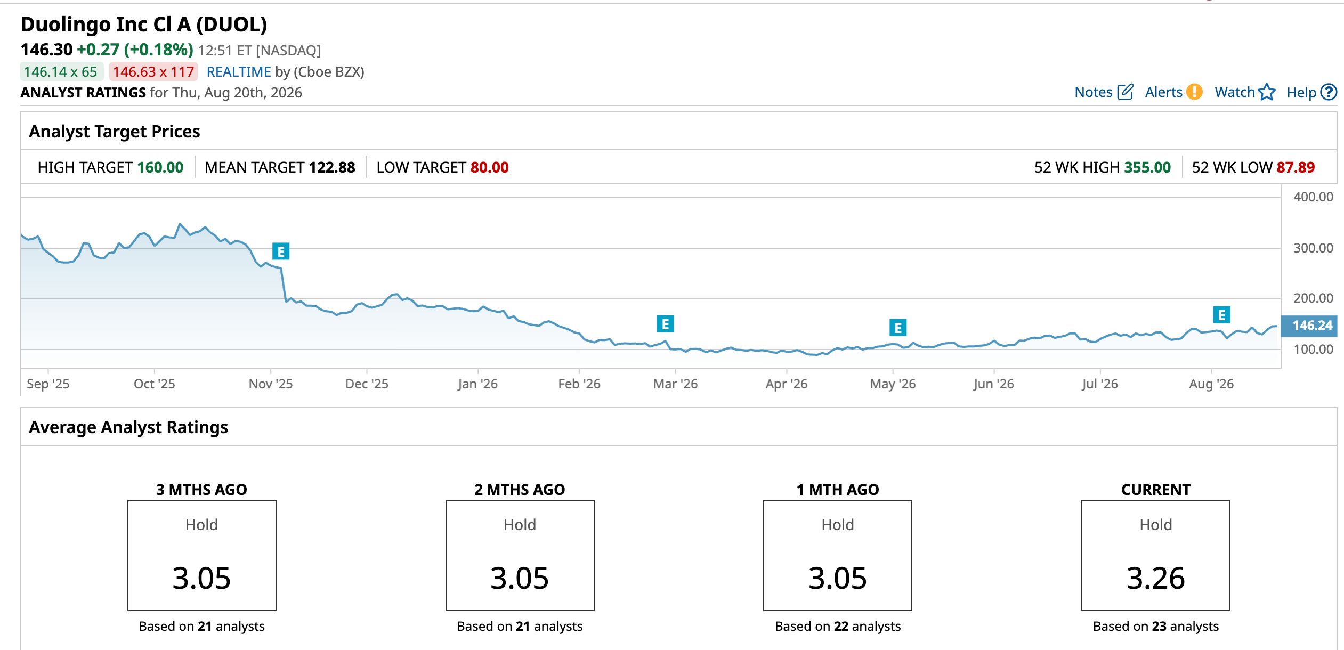Click the Dec '25 date axis label

(367, 384)
